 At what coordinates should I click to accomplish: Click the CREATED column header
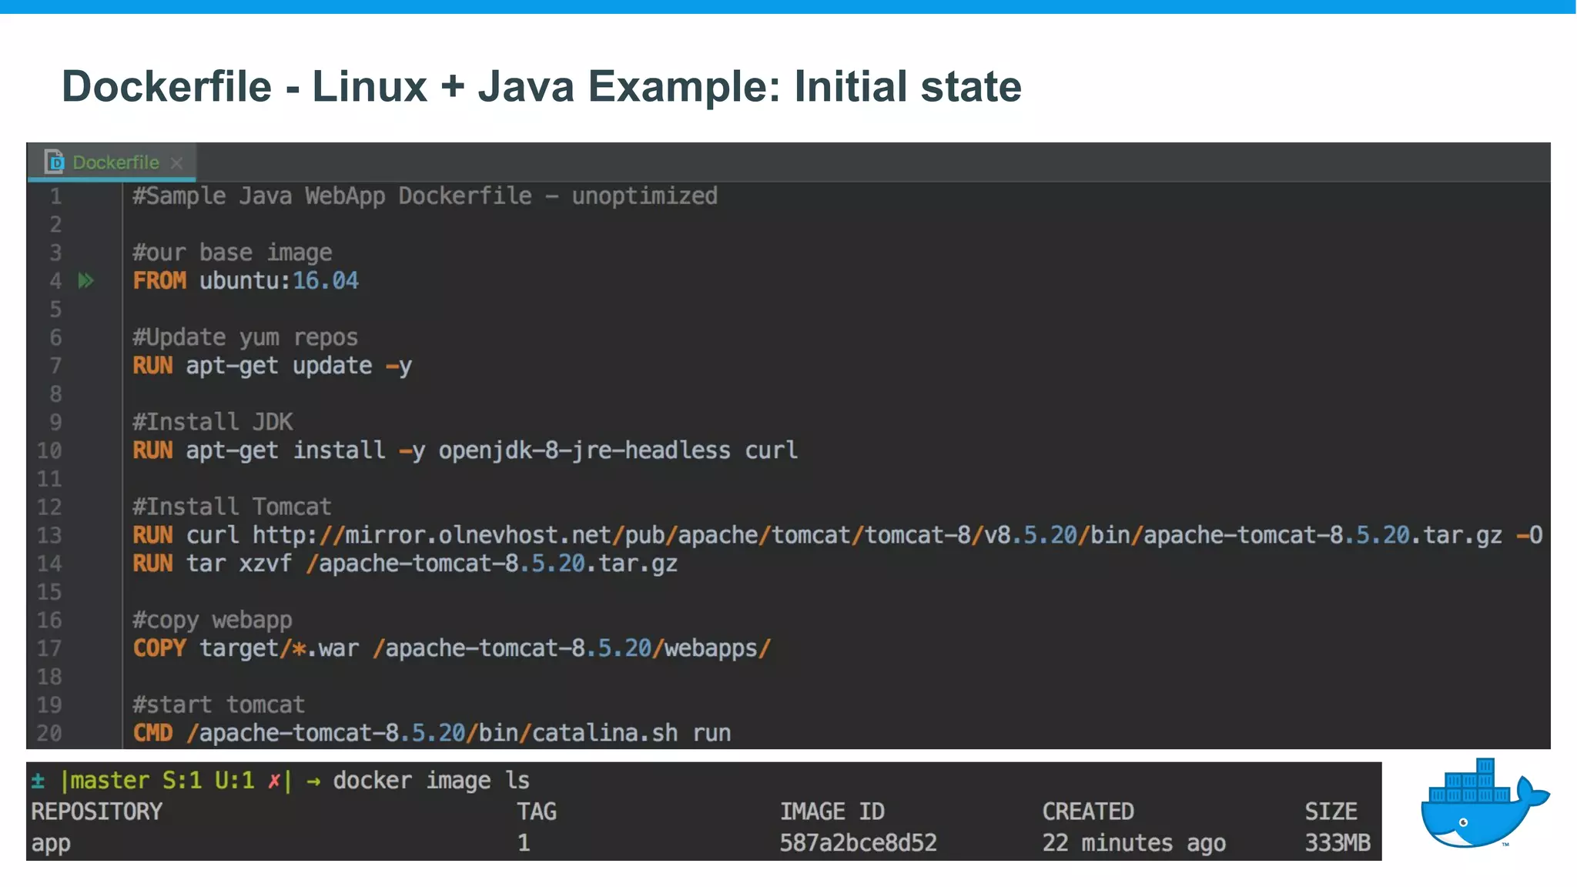[x=1088, y=812]
